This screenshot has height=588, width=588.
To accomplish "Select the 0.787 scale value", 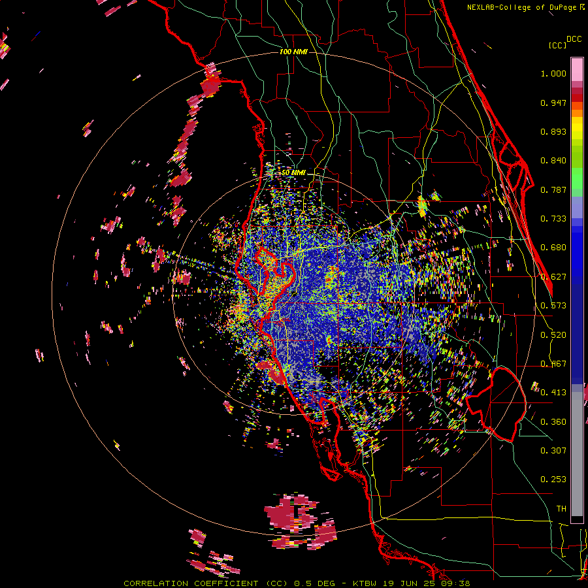I will click(553, 189).
